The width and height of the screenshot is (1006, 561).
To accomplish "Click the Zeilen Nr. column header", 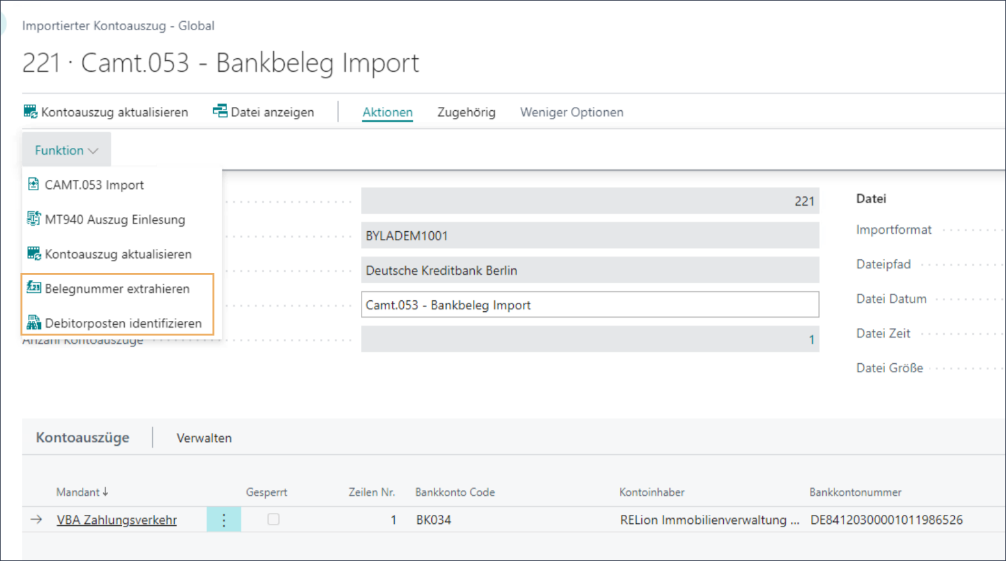I will (x=372, y=492).
